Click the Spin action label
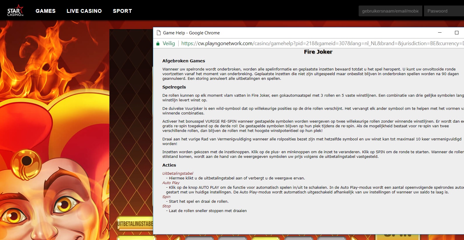The width and height of the screenshot is (464, 240). point(166,197)
